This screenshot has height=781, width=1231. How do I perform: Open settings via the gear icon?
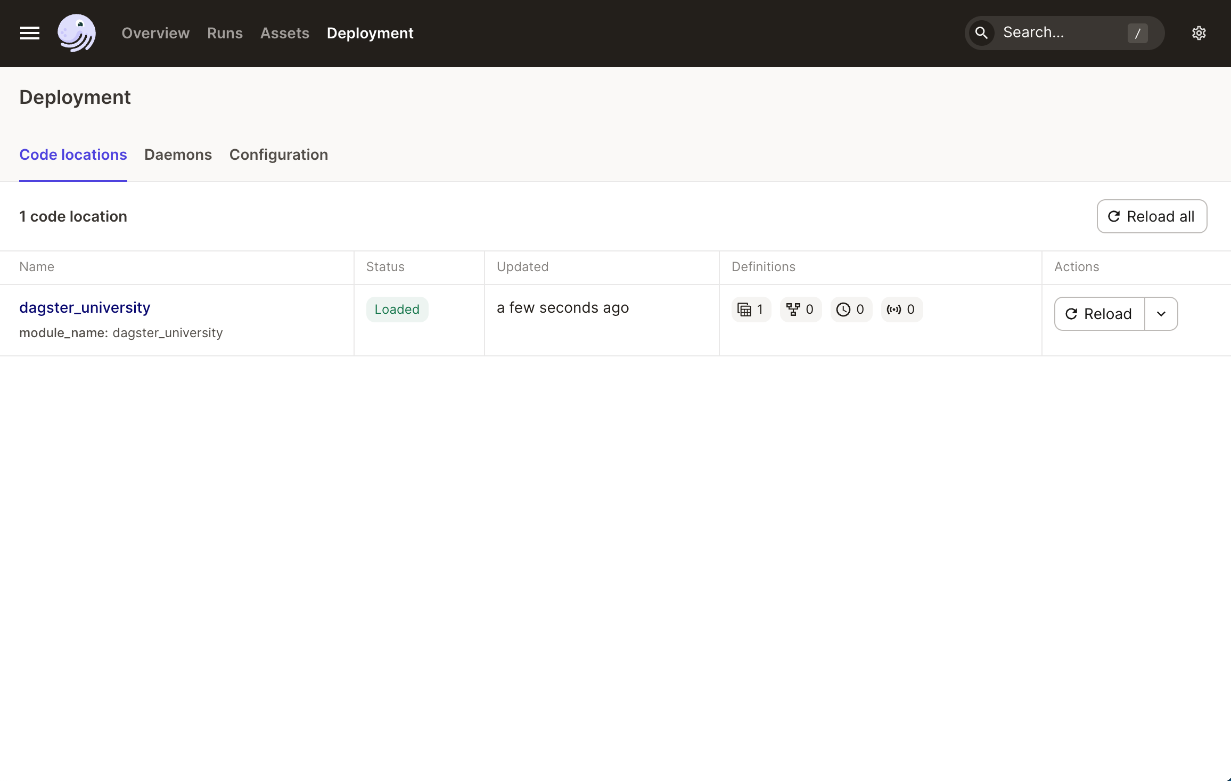[x=1199, y=33]
